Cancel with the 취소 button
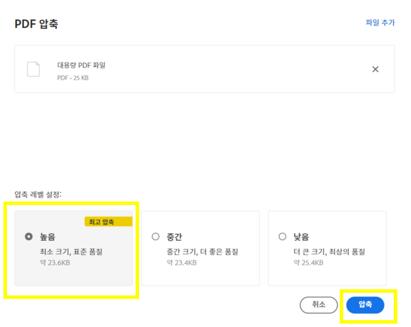The height and width of the screenshot is (327, 411). tap(318, 304)
